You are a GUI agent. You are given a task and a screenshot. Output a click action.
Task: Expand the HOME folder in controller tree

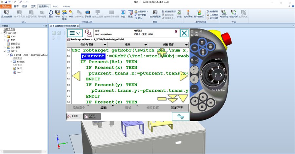(5, 36)
